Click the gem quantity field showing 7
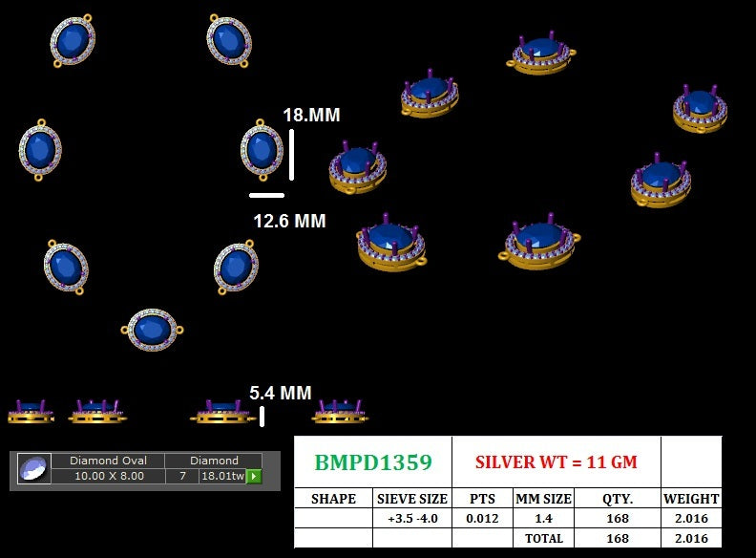The image size is (756, 558). point(181,476)
